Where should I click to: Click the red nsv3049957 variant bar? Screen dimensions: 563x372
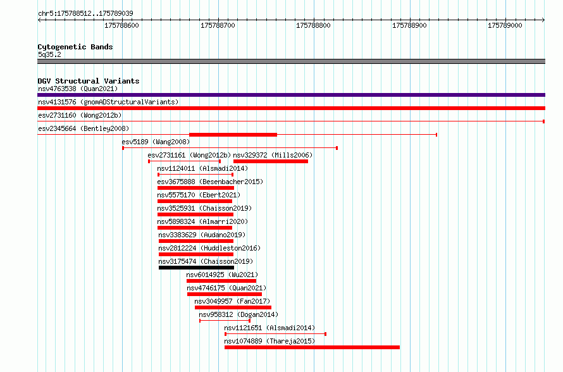pyautogui.click(x=233, y=307)
